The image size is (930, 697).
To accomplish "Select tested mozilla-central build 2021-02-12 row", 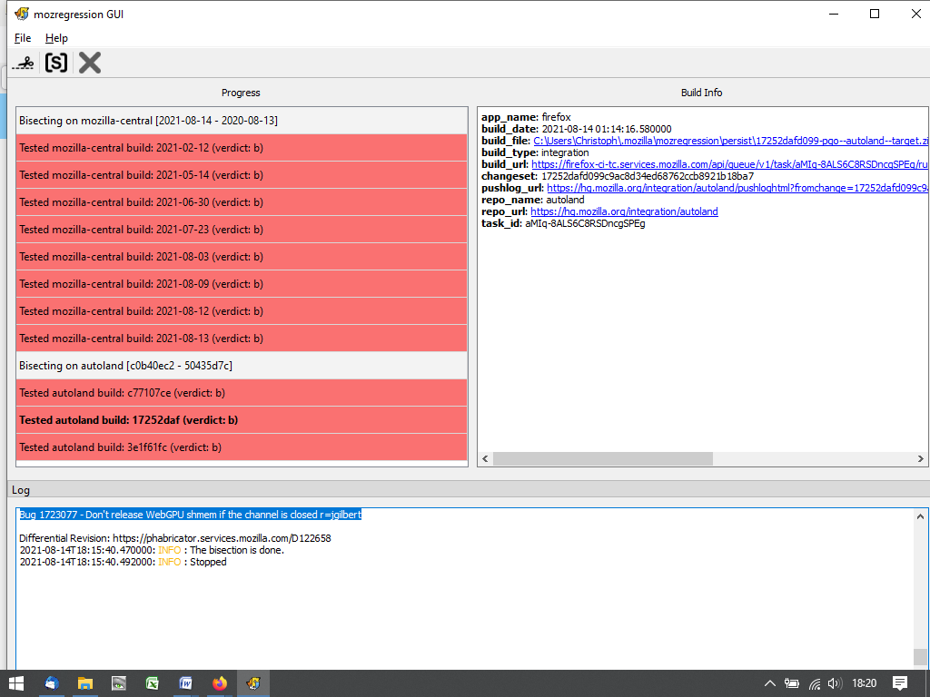I will pyautogui.click(x=242, y=148).
